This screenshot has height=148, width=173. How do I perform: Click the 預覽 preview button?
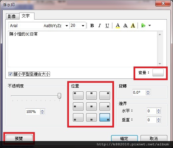19,138
